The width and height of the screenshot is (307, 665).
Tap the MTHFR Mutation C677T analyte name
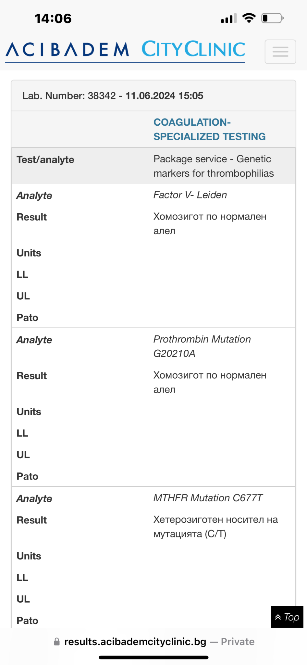pyautogui.click(x=208, y=498)
